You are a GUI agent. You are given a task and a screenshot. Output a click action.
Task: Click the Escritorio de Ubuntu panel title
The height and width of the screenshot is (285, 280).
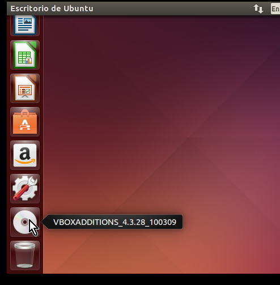52,8
